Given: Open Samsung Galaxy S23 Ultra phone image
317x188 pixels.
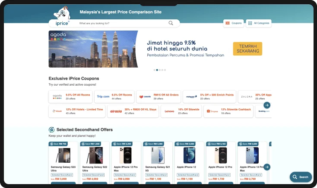Looking at the screenshot, I should click(63, 155).
